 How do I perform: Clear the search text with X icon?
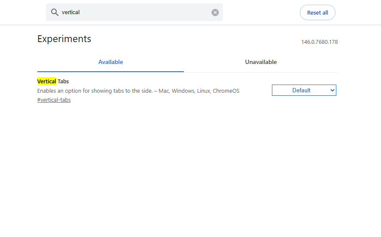pyautogui.click(x=215, y=12)
